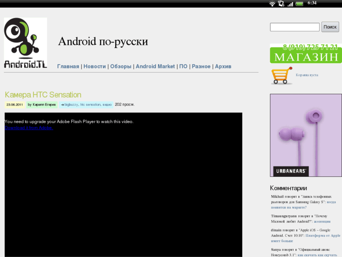Click the bigbuzzy tag link
The height and width of the screenshot is (257, 342).
coord(72,105)
